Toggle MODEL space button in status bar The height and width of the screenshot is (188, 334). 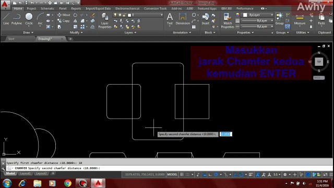(x=172, y=174)
